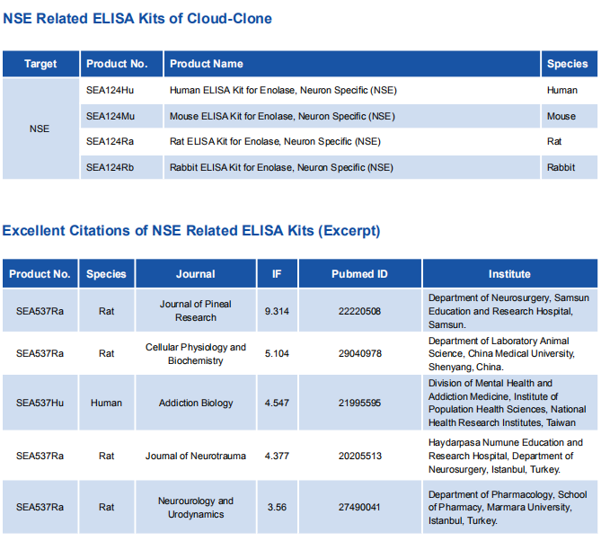This screenshot has width=601, height=541.
Task: Click the 'Product No.' header in first table
Action: coord(121,64)
